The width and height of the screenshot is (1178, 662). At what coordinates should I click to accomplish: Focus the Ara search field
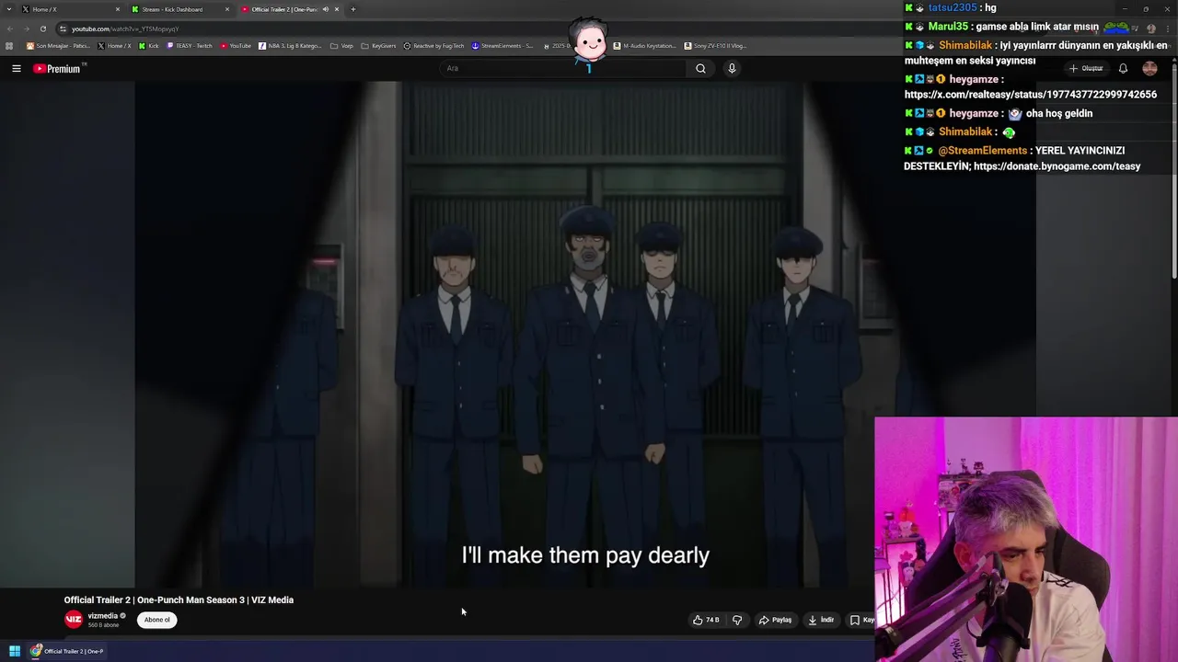click(x=563, y=68)
